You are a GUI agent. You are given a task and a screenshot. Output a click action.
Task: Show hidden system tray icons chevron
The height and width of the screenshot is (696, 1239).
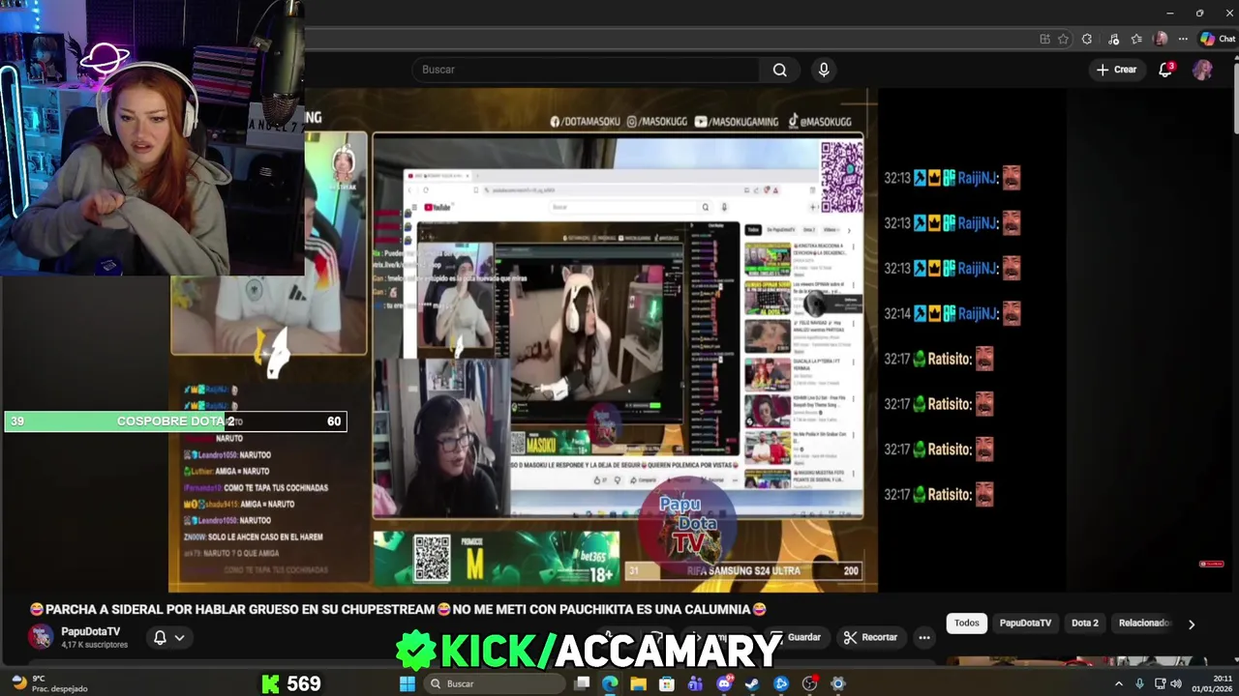tap(1119, 683)
